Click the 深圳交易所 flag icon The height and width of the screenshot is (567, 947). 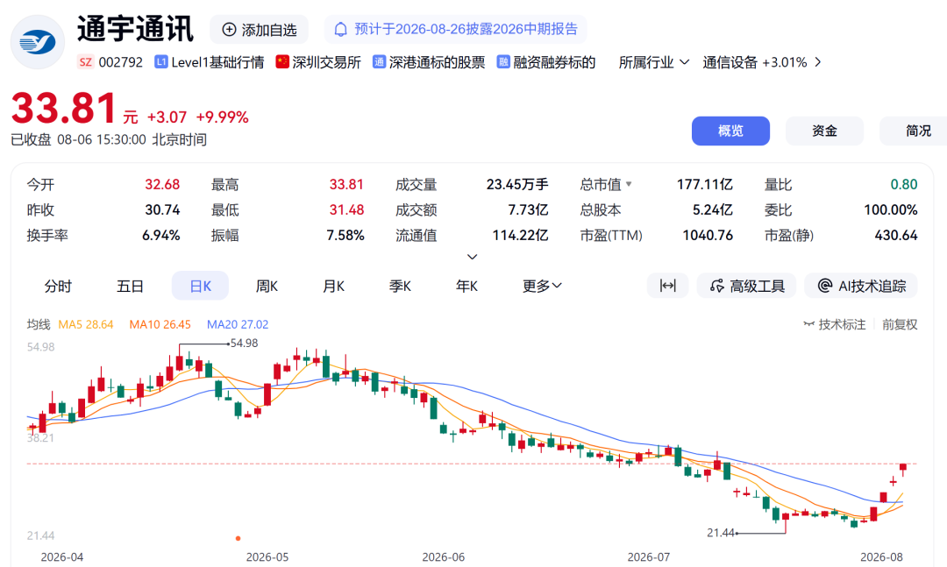pyautogui.click(x=282, y=61)
